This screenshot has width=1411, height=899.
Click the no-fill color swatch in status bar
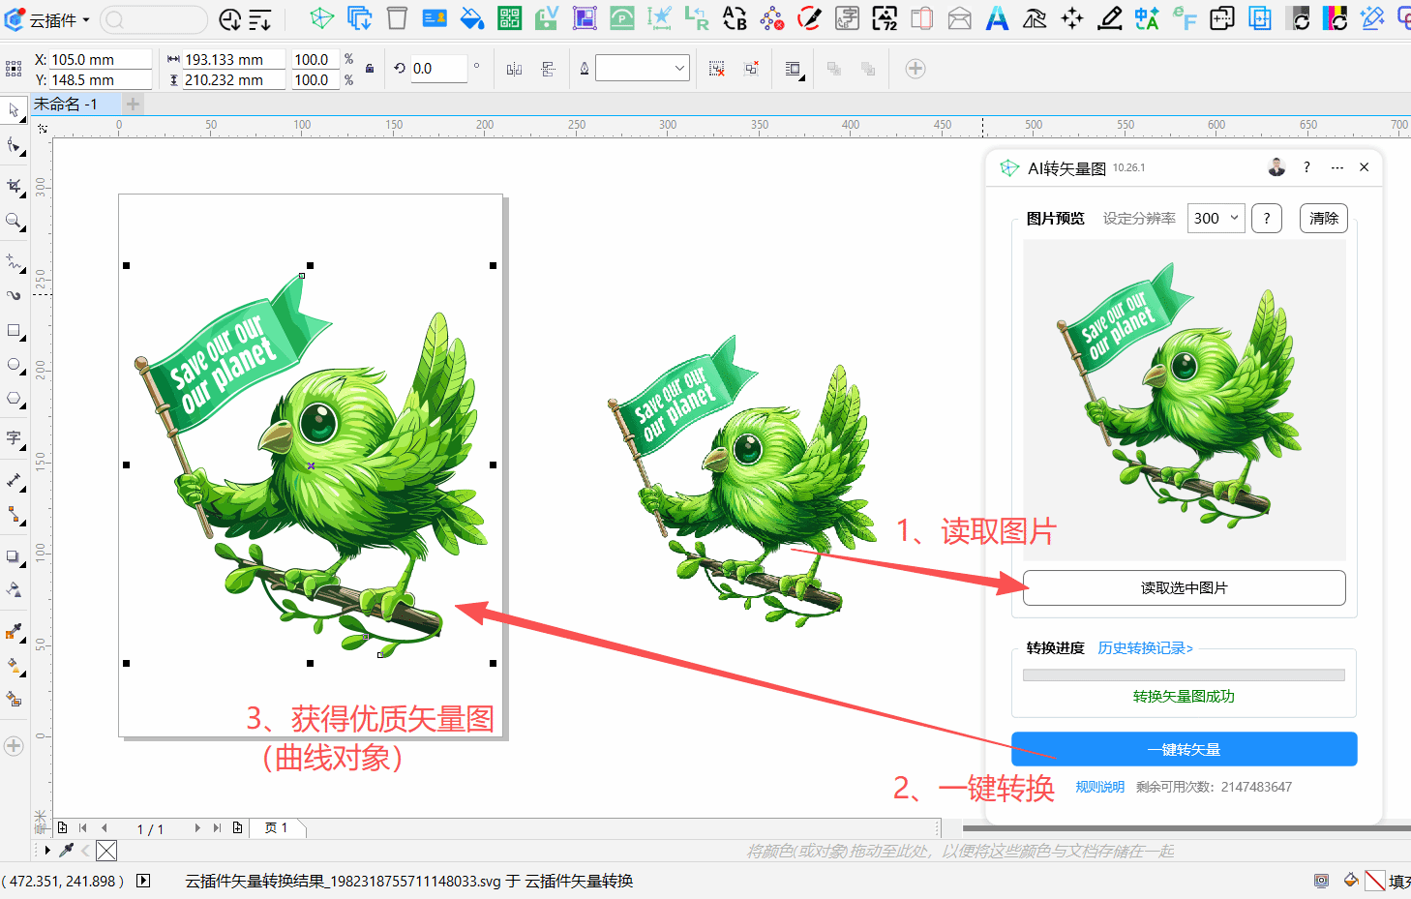(x=1374, y=881)
